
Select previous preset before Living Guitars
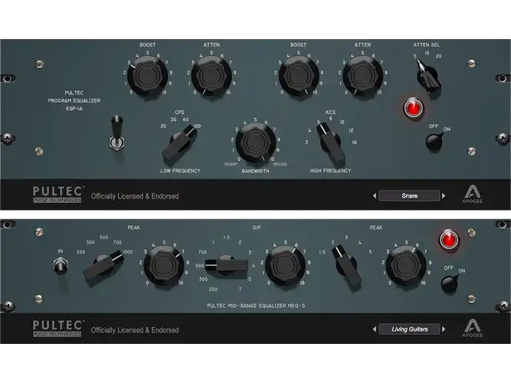[x=374, y=329]
